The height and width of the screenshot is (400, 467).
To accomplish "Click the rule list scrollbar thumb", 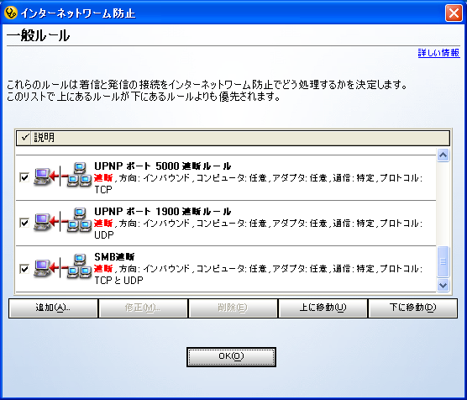I will (443, 261).
